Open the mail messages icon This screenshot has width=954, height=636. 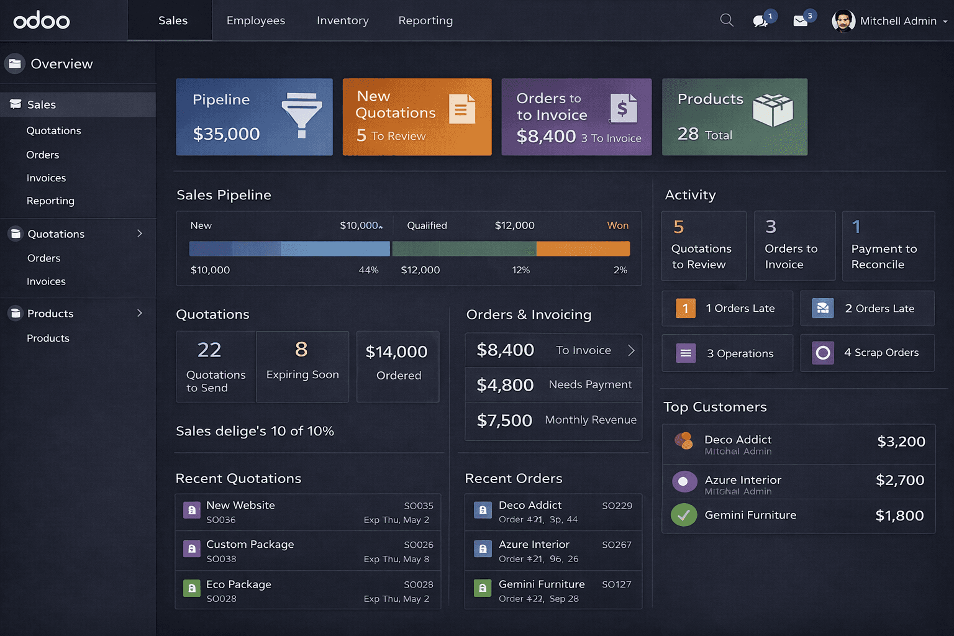pyautogui.click(x=801, y=22)
